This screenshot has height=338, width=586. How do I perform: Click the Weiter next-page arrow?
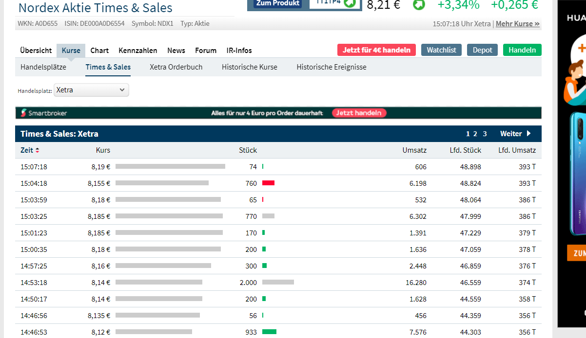[x=528, y=134]
